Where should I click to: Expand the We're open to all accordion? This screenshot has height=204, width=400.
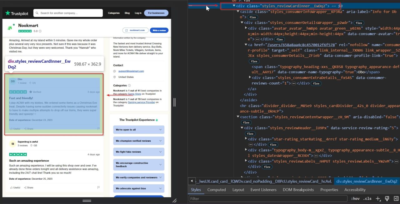(x=139, y=130)
